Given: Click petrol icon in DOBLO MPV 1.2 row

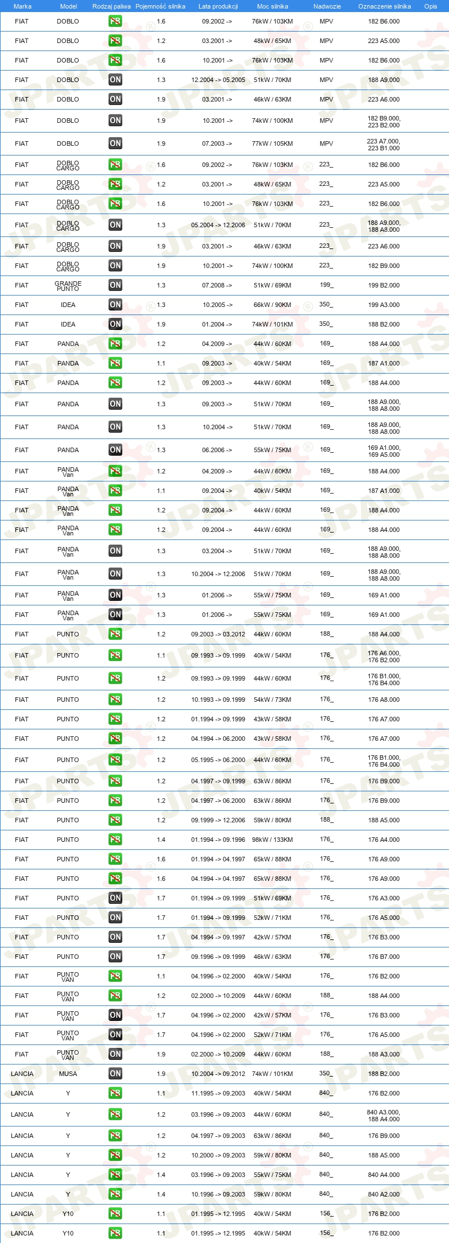Looking at the screenshot, I should [115, 41].
